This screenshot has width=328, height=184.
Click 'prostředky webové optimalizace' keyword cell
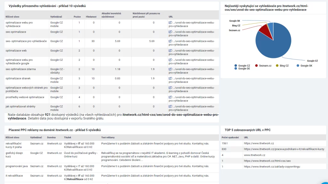point(25,97)
